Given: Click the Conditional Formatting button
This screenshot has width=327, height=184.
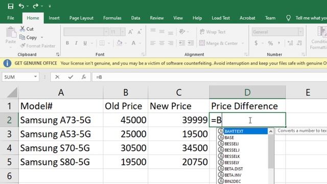Looking at the screenshot, I should (318, 38).
